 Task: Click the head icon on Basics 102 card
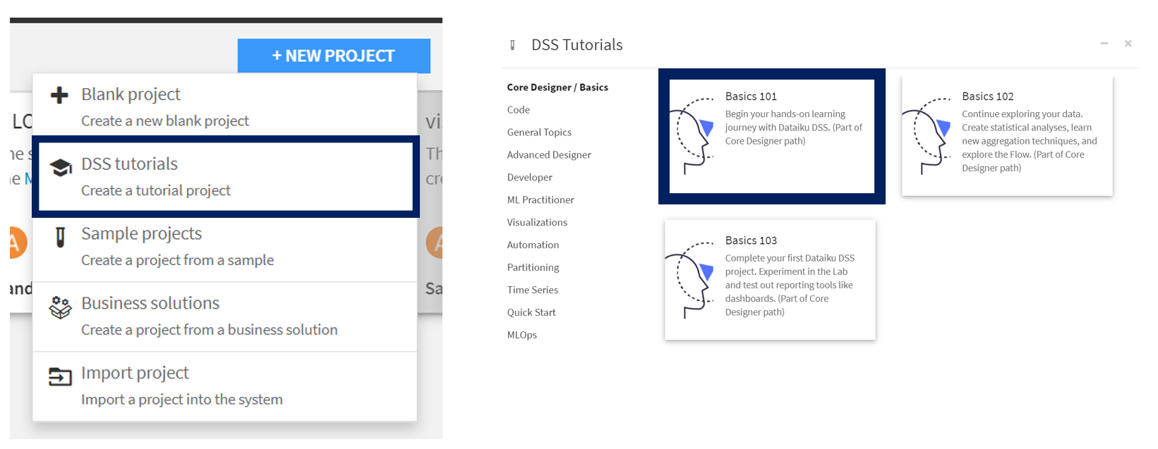click(928, 136)
